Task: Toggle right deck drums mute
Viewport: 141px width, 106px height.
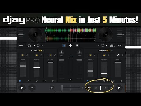Action: click(95, 55)
